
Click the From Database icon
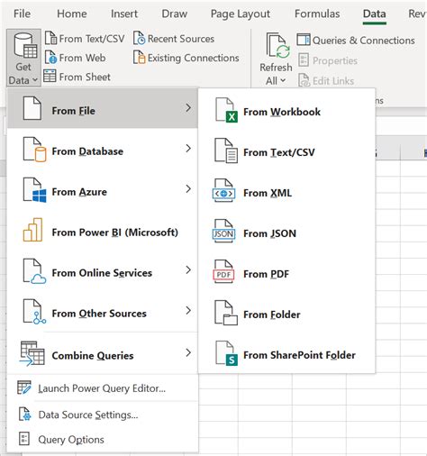pyautogui.click(x=34, y=150)
